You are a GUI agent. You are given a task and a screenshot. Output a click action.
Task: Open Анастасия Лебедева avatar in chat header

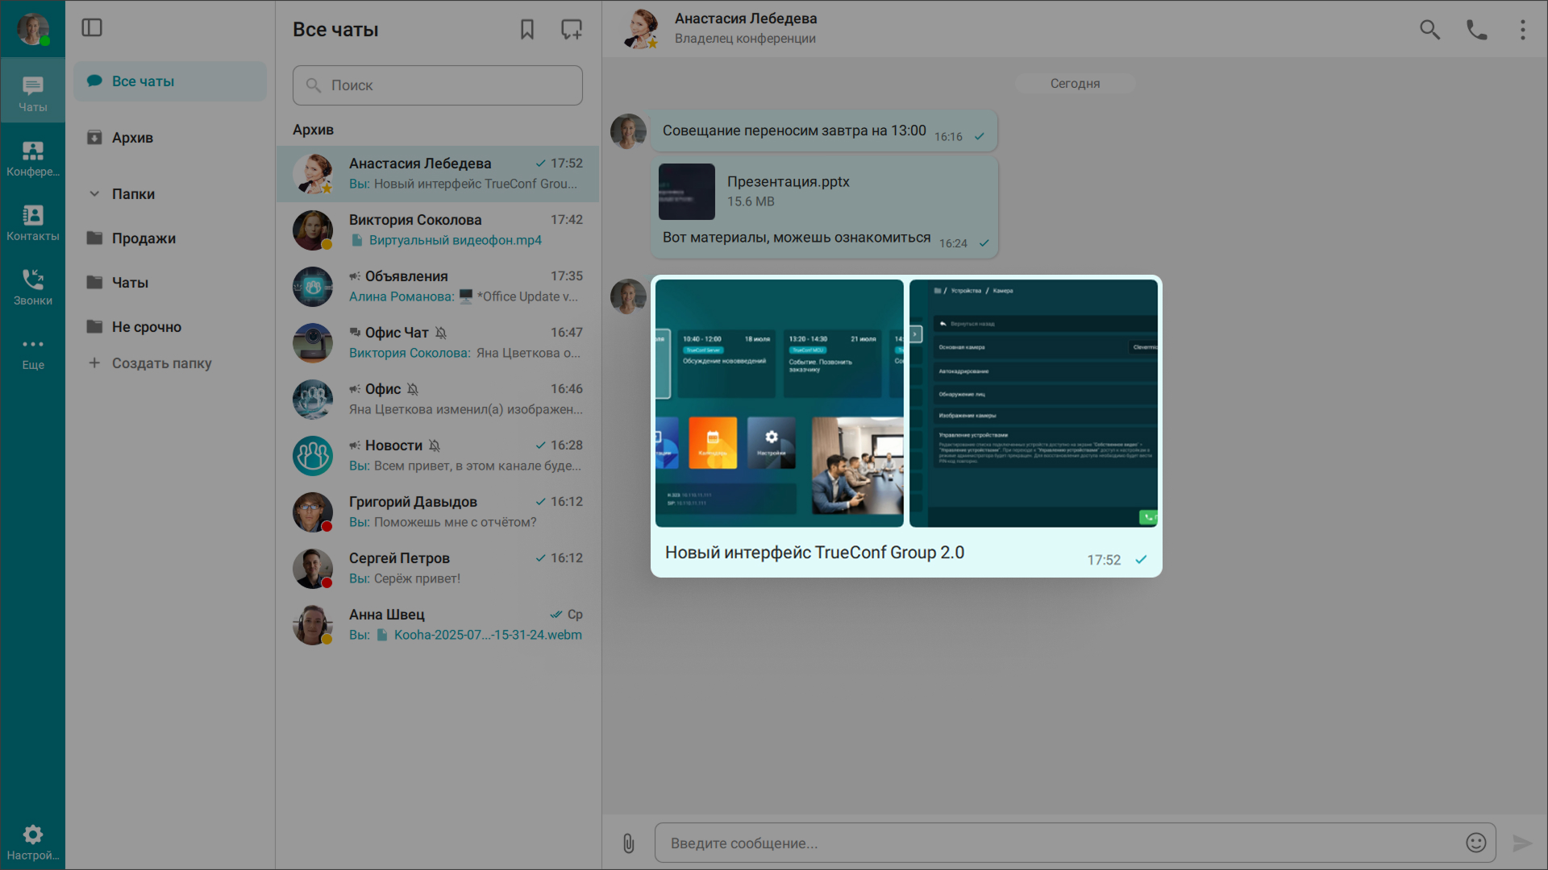pyautogui.click(x=641, y=29)
